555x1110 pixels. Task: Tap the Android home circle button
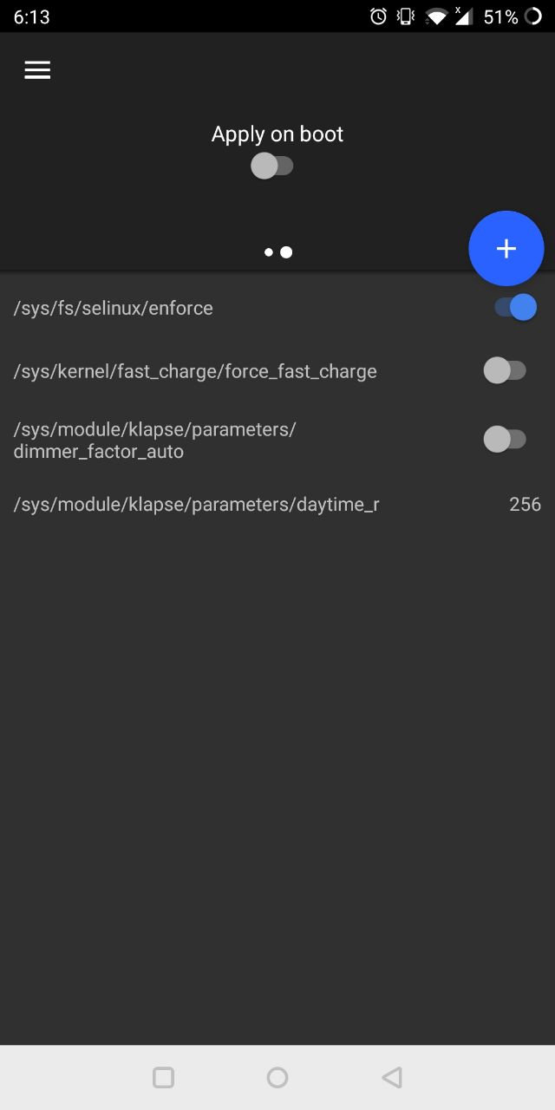pos(277,1077)
